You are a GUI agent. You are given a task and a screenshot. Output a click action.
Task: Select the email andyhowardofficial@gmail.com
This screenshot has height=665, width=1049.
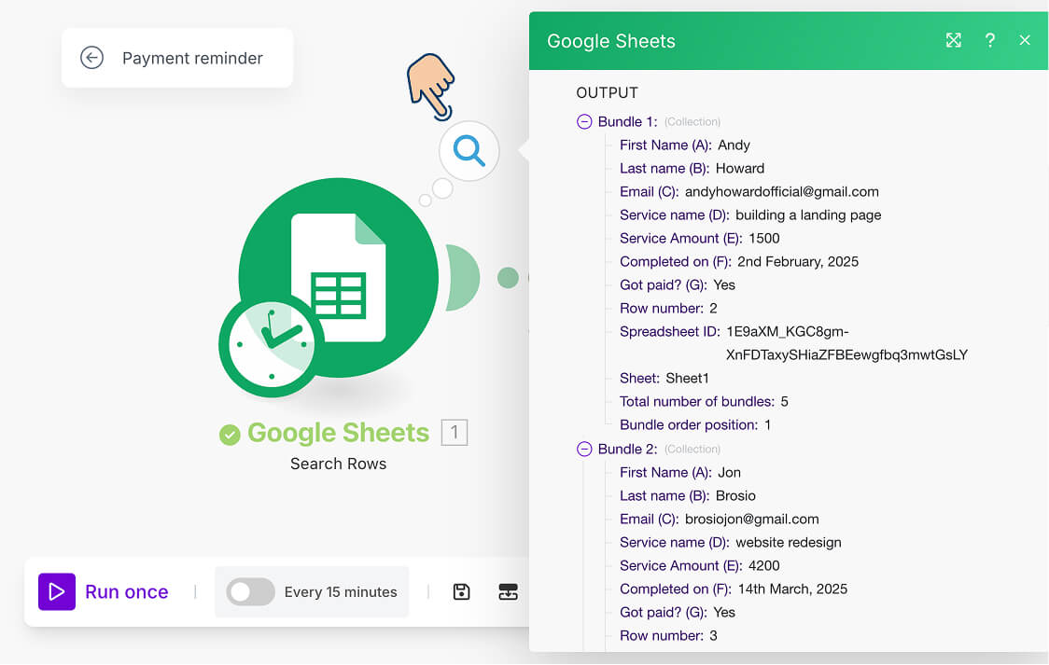781,192
